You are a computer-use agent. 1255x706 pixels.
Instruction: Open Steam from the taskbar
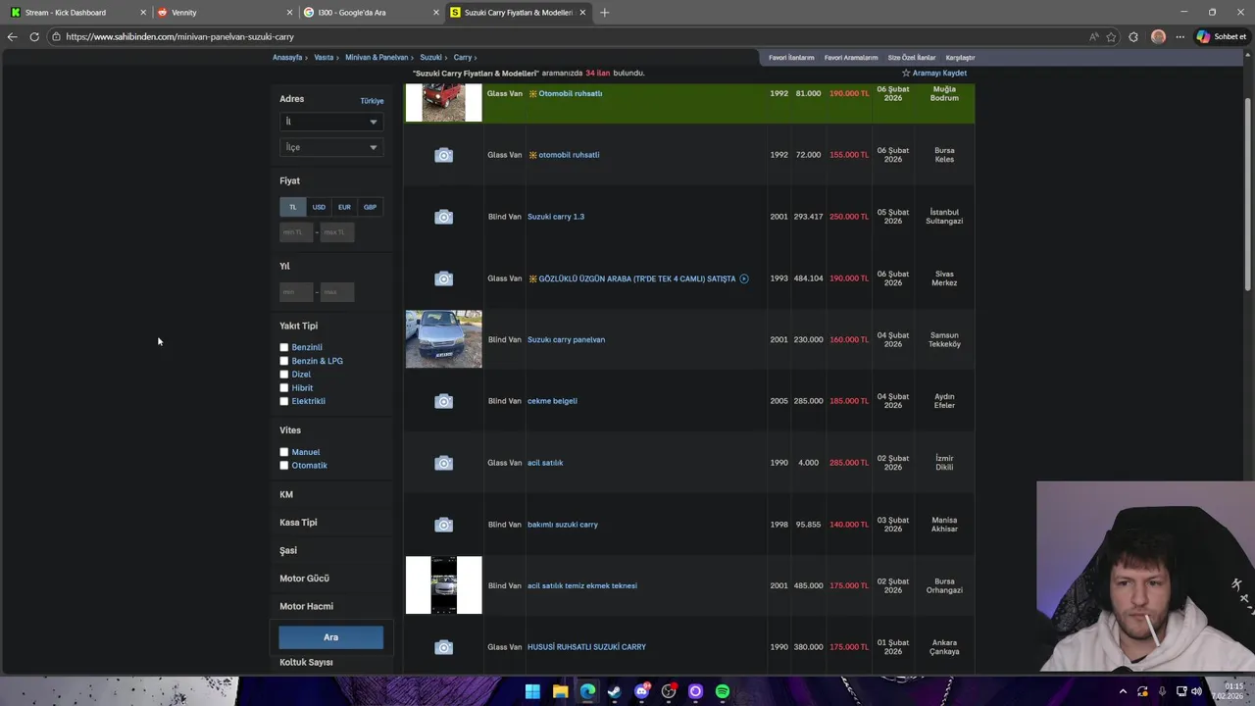click(x=615, y=691)
